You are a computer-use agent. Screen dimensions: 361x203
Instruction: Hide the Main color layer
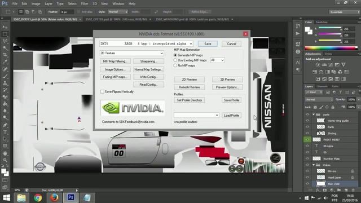point(307,184)
